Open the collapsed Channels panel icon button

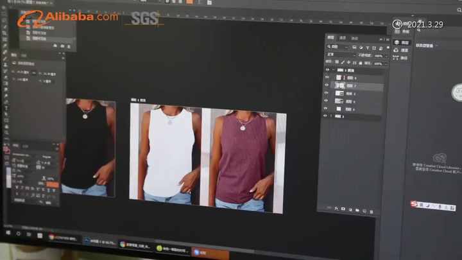[401, 51]
